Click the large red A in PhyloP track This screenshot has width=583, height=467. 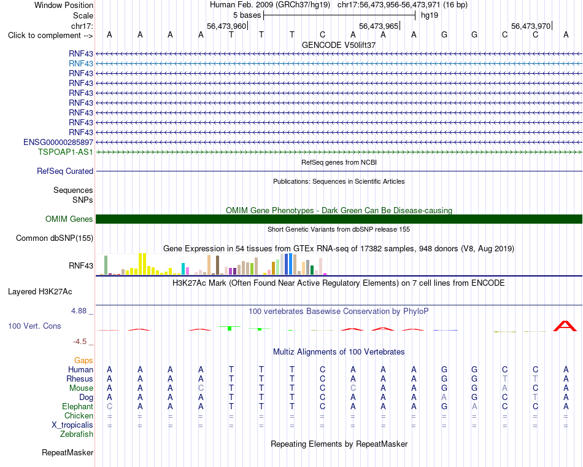tap(565, 326)
